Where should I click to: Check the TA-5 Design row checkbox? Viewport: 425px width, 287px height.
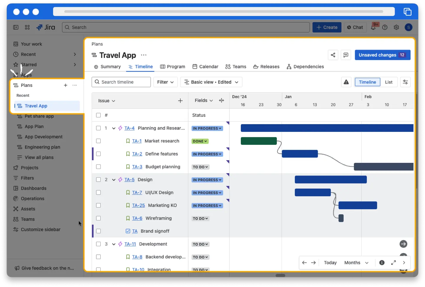tap(99, 179)
